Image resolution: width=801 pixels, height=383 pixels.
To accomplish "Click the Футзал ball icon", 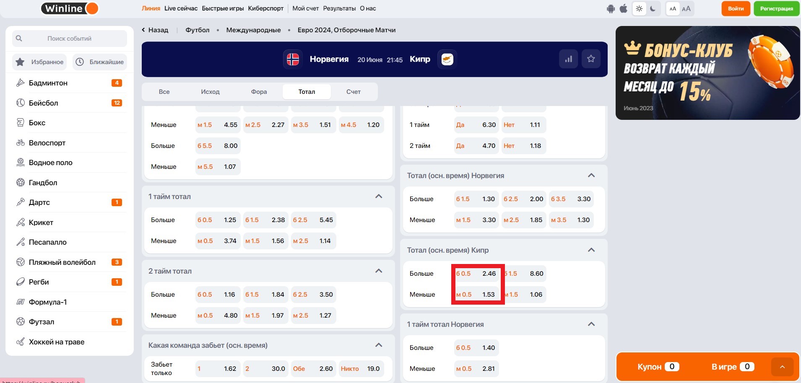I will pos(20,322).
